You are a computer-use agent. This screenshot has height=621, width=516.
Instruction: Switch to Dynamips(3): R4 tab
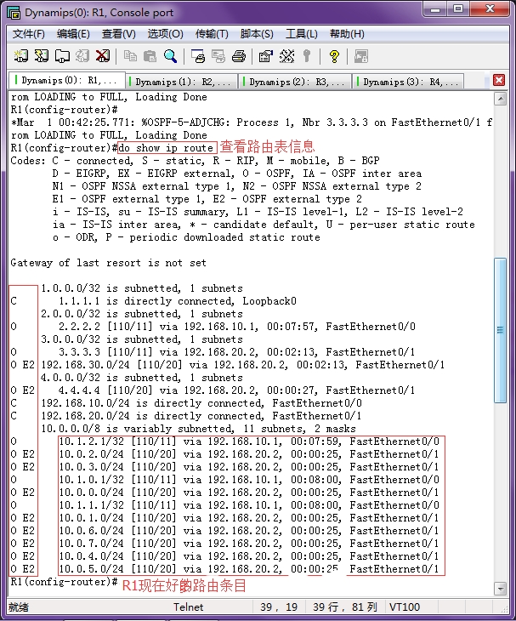coord(410,82)
